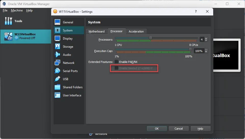The height and width of the screenshot is (139, 245).
Task: Click the Execution Cap field showing 100%
Action: pyautogui.click(x=199, y=51)
